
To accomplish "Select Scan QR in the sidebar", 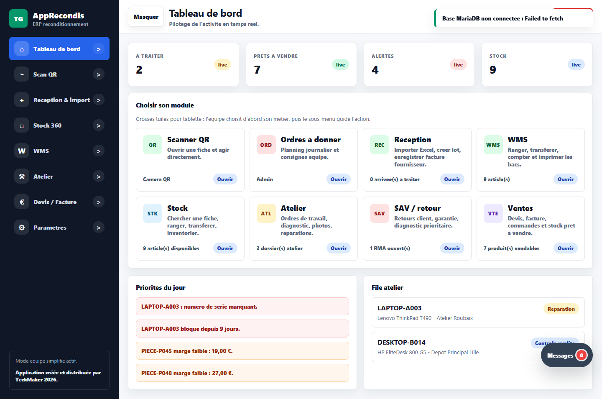I will [59, 74].
